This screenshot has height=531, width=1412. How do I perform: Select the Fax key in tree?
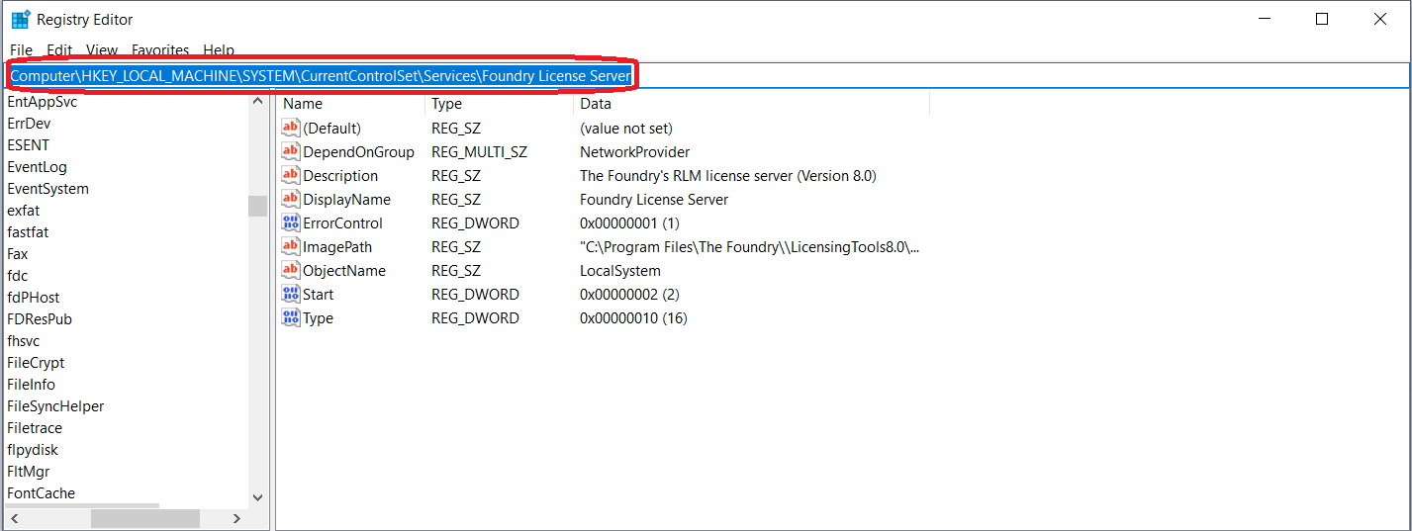click(x=18, y=254)
